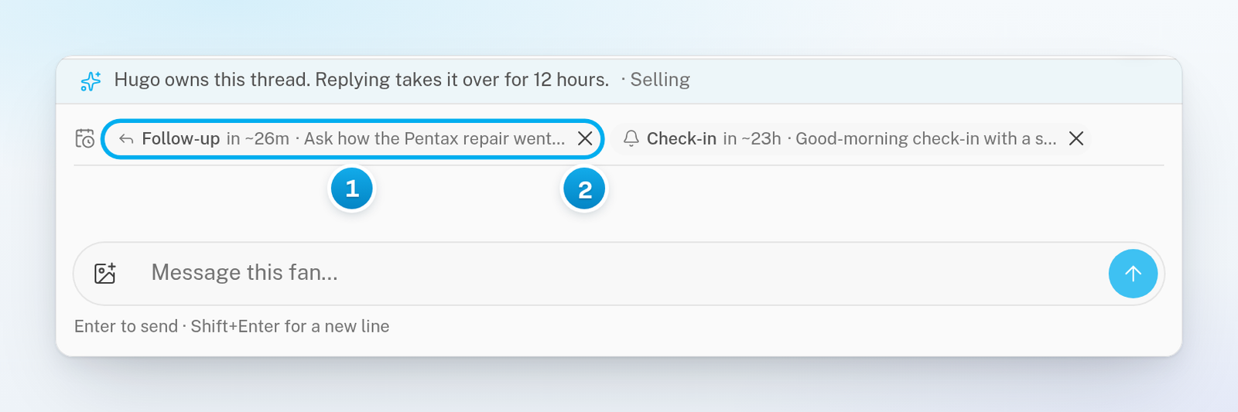
Task: Click the reply arrow on Follow-up chip
Action: point(126,139)
